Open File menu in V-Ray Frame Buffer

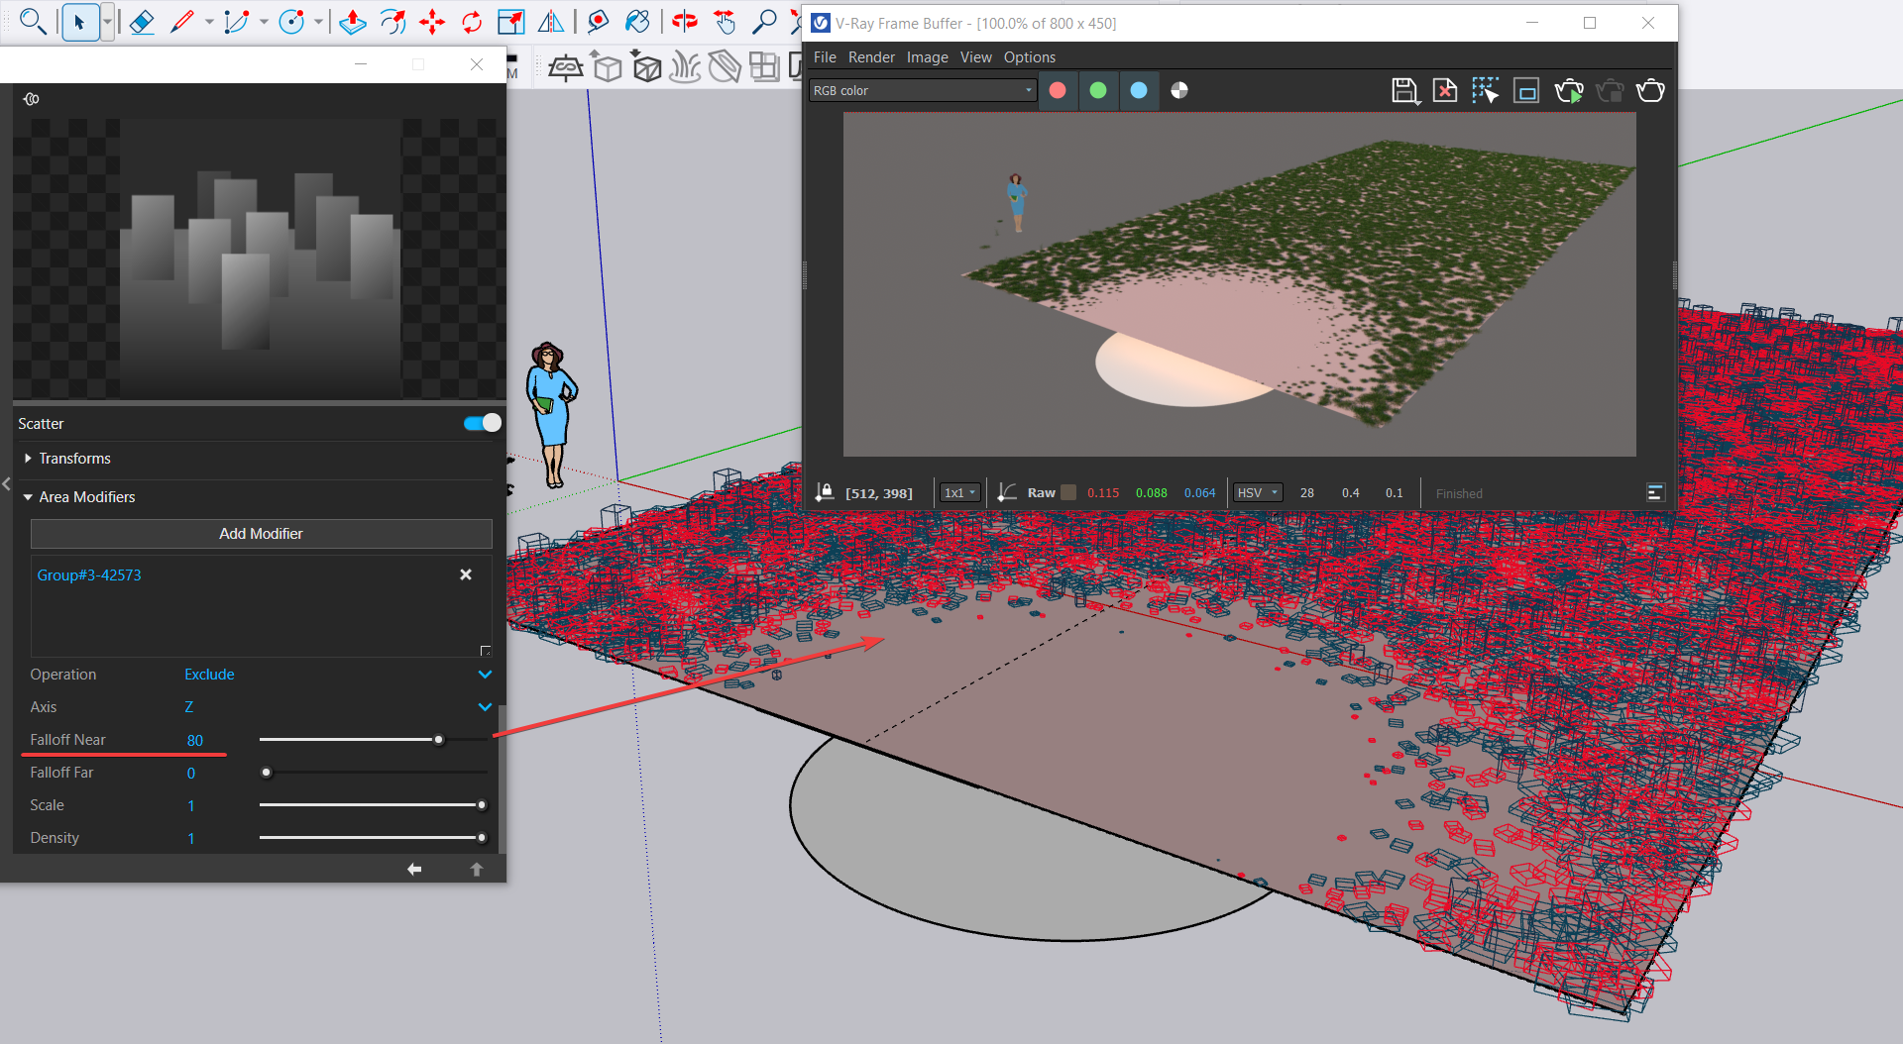coord(825,57)
